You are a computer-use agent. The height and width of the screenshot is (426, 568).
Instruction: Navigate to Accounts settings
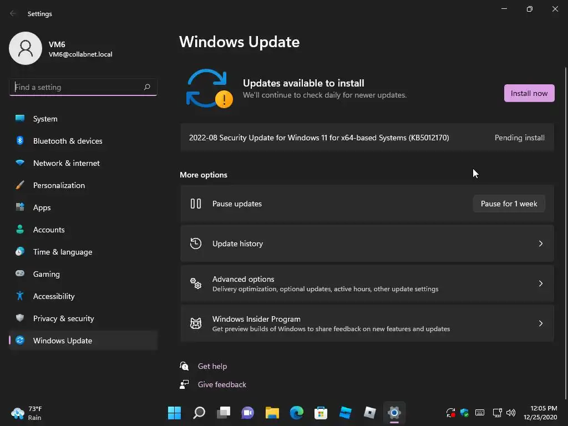(83, 229)
